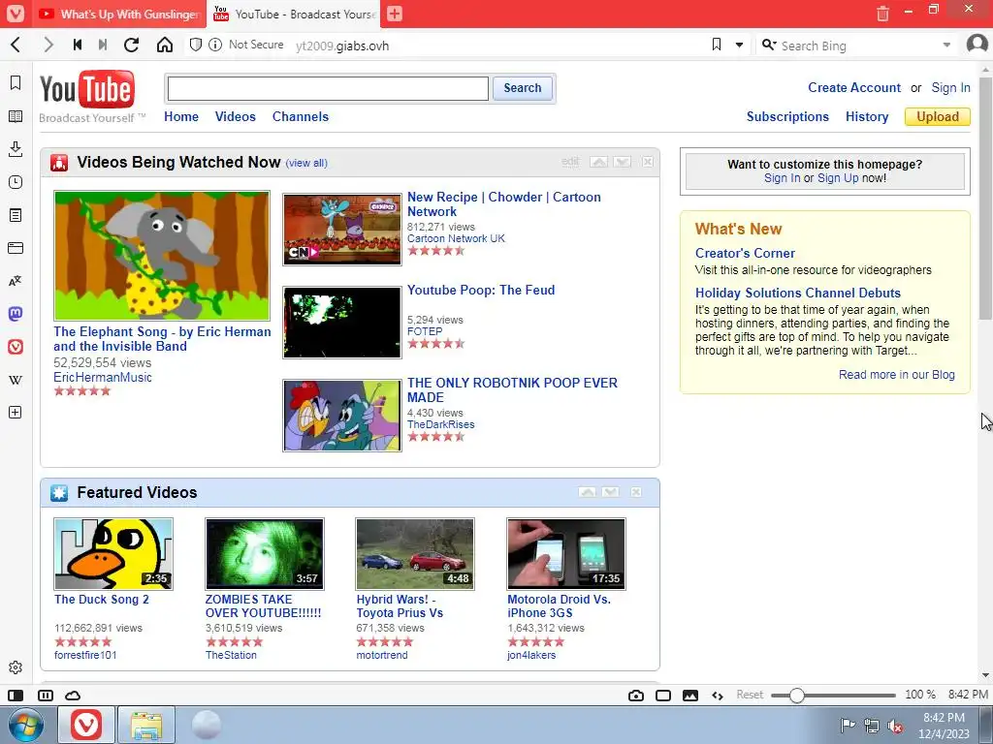The image size is (993, 744).
Task: Open the sync cloud icon
Action: (x=73, y=696)
